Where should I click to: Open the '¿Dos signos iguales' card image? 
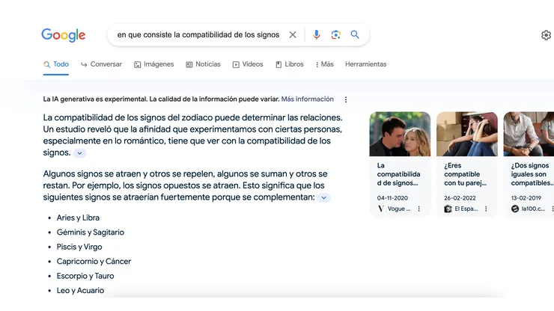[x=529, y=134]
